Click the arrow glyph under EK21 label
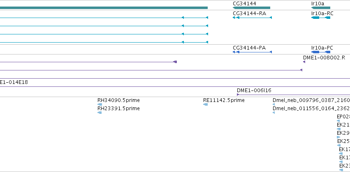 [339, 129]
